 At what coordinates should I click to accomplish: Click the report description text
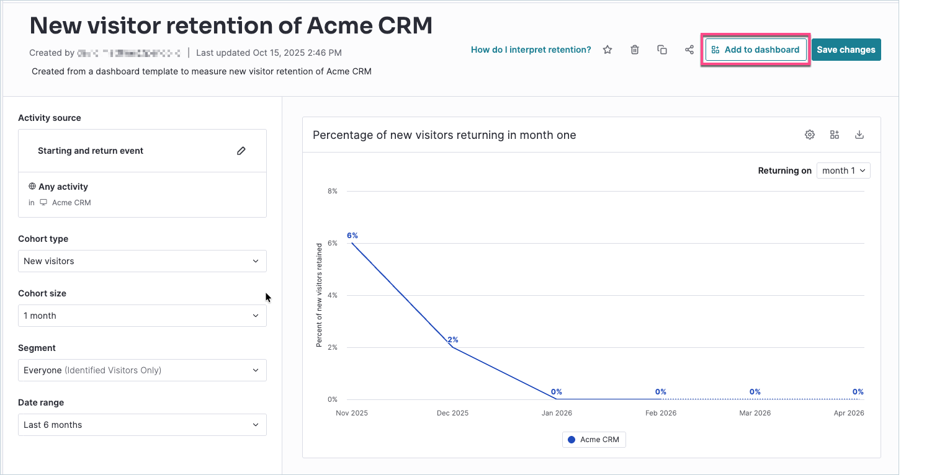tap(202, 71)
